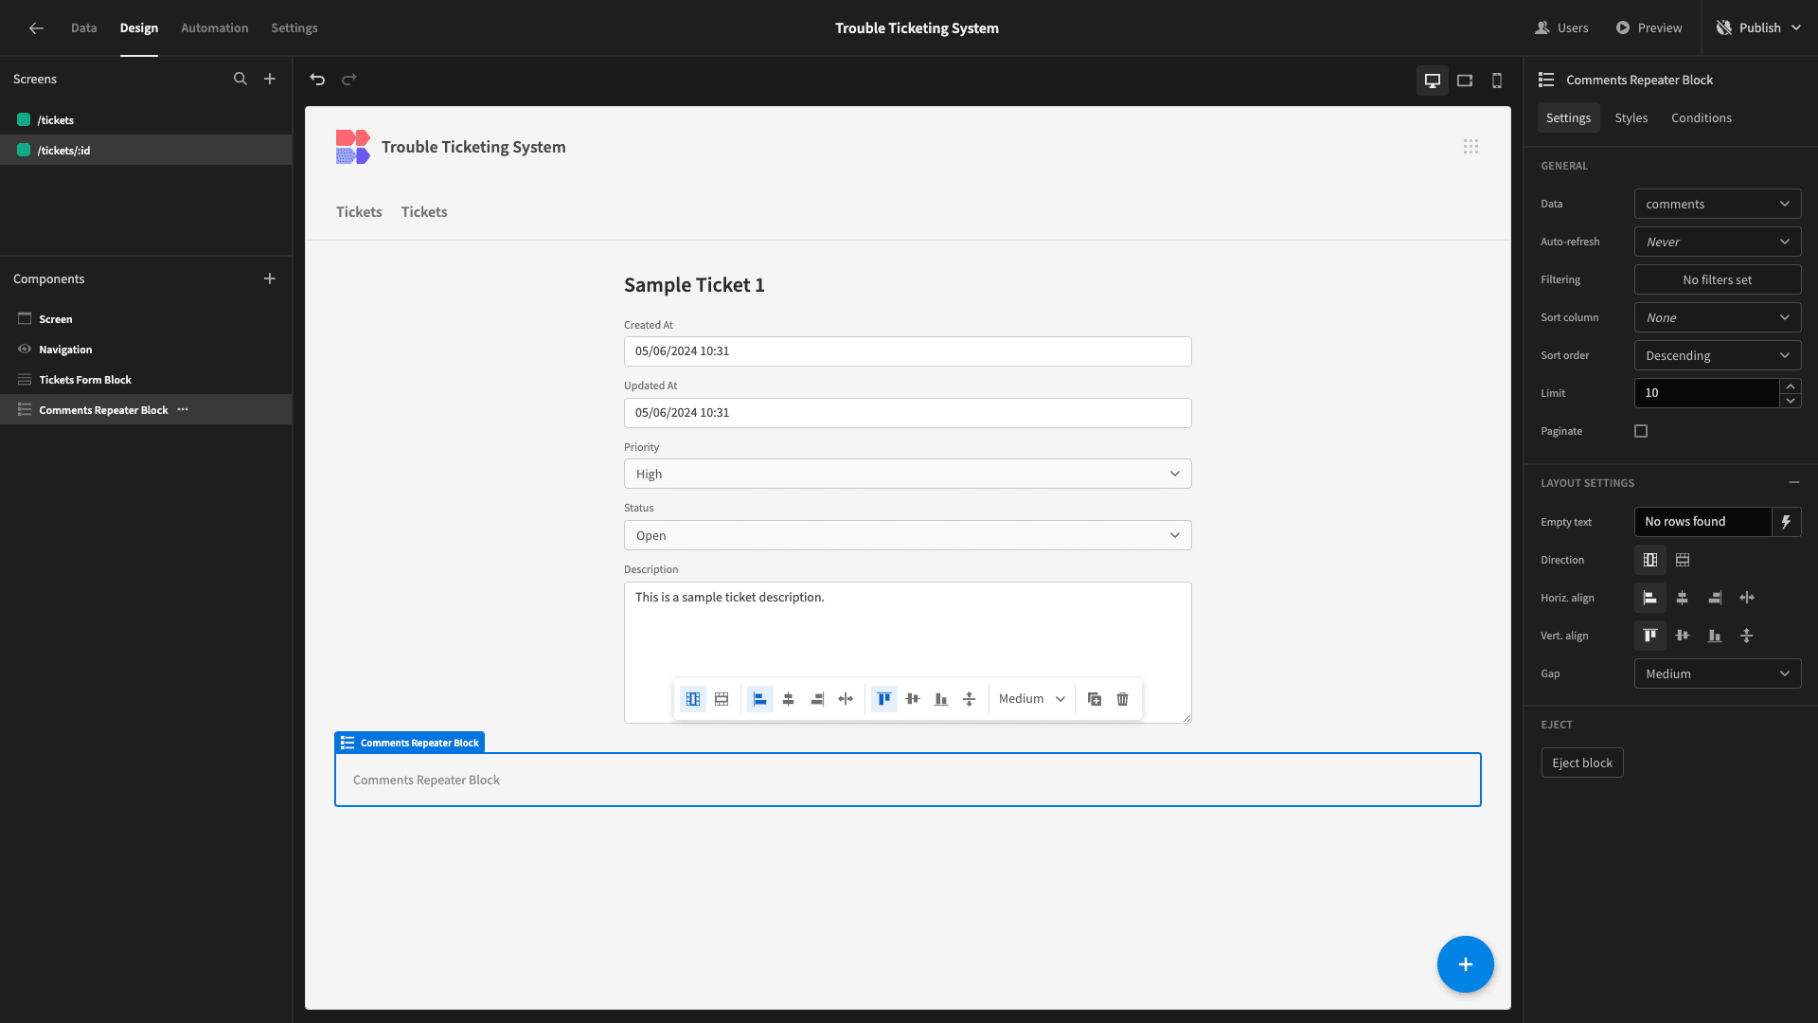Set Horiz. align to center in settings

point(1683,598)
